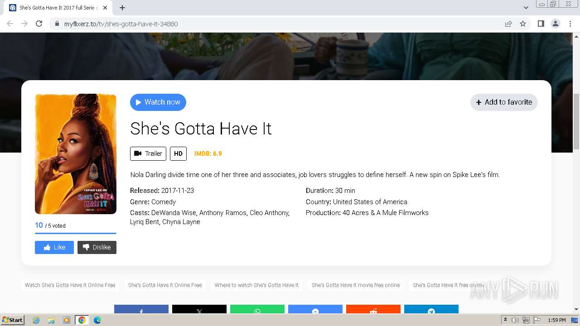Open network status tray icon
The image size is (580, 326).
tap(526, 320)
